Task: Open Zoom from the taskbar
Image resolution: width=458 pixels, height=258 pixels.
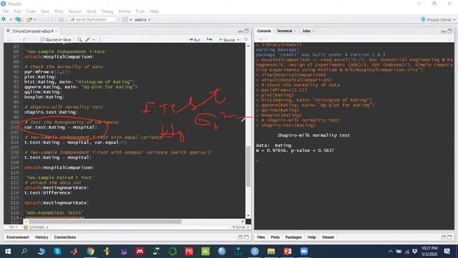Action: click(304, 252)
